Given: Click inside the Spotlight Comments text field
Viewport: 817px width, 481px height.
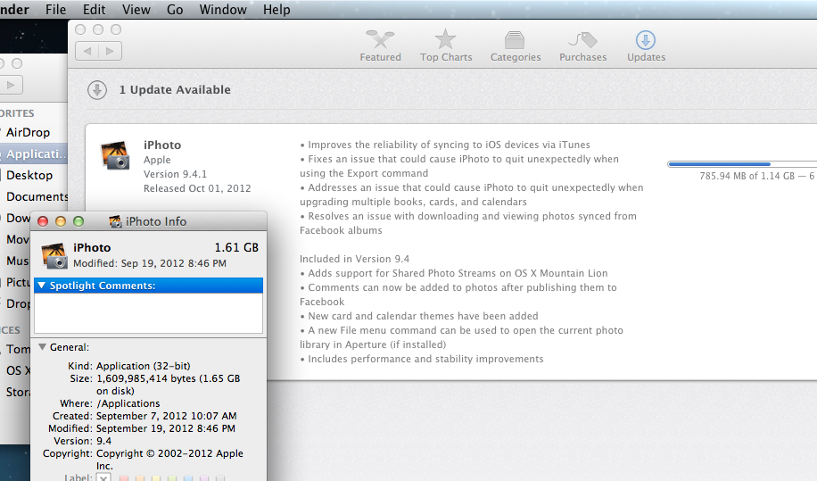Looking at the screenshot, I should coord(148,312).
